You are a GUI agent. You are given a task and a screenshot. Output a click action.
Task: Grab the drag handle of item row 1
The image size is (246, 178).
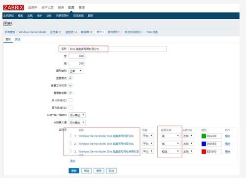71,136
